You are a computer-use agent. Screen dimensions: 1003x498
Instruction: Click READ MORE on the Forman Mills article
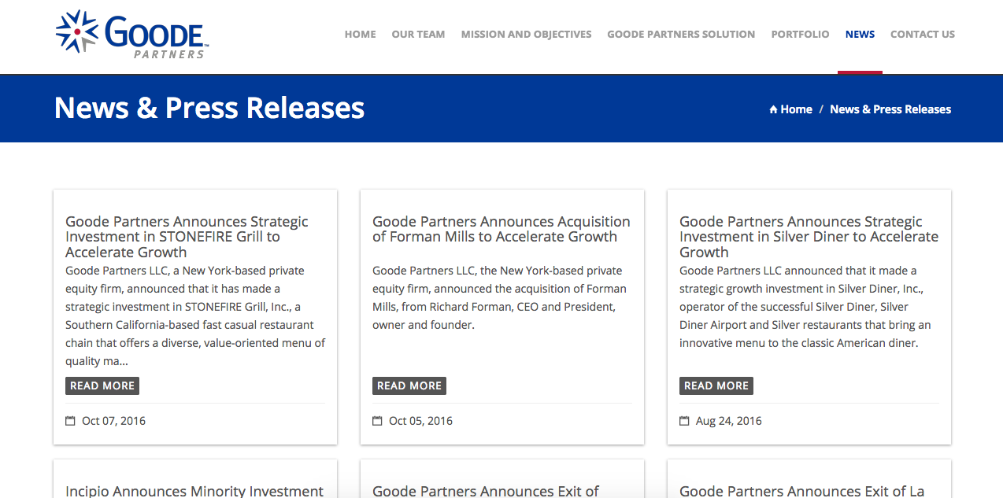pyautogui.click(x=409, y=385)
